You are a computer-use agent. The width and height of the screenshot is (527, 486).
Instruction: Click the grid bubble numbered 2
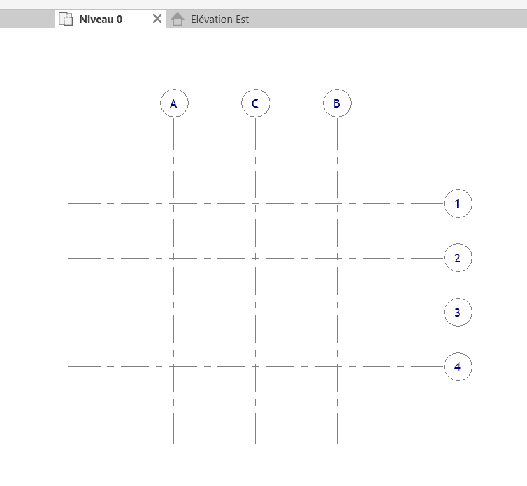458,258
